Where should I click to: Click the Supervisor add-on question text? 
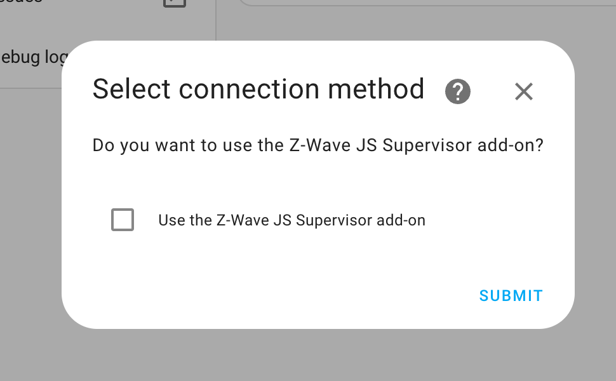coord(318,145)
